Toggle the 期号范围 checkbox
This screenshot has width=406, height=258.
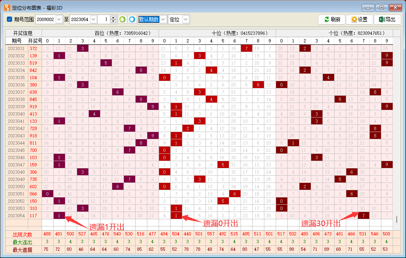[x=10, y=19]
